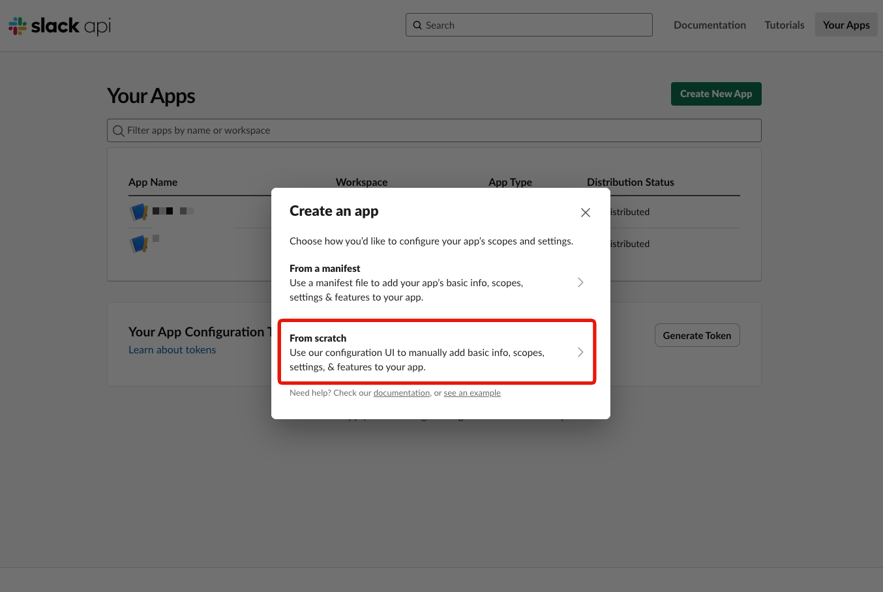Expand the From a manifest chevron
This screenshot has width=883, height=592.
(580, 282)
